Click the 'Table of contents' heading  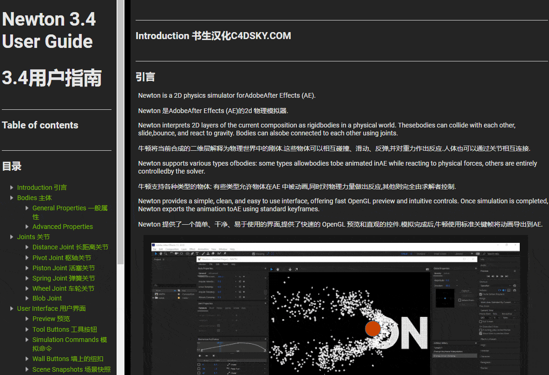(40, 125)
